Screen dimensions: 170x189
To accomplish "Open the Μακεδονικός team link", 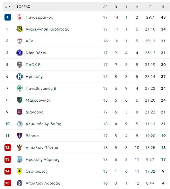I will (38, 100).
